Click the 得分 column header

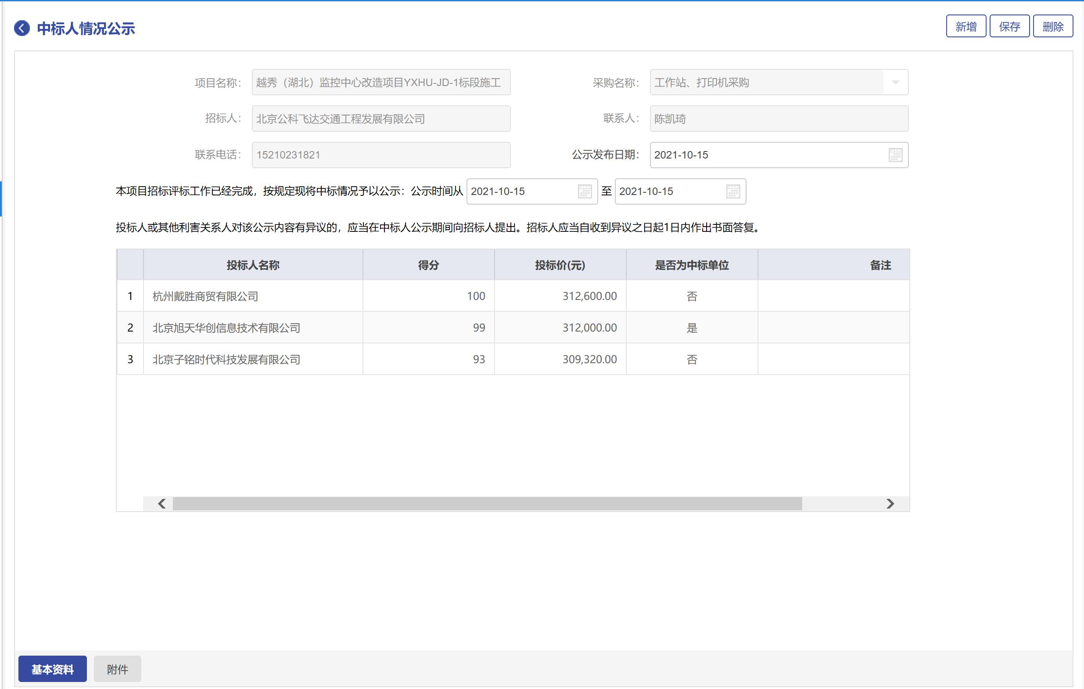pos(428,265)
